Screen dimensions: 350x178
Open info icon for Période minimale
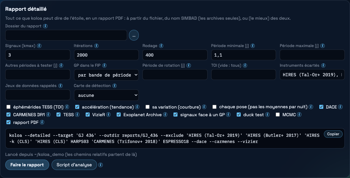(253, 45)
